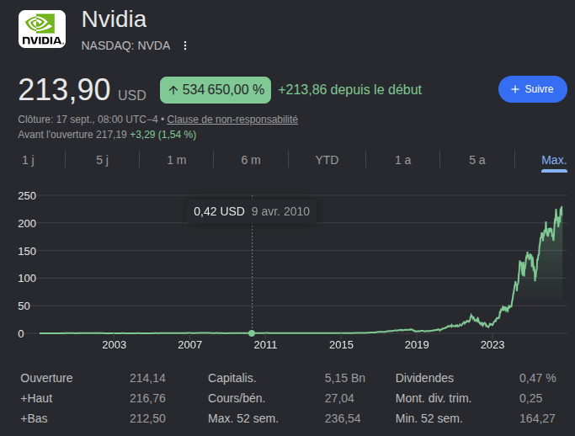Open the three-dot options menu beside NVDA
This screenshot has height=436, width=575.
pos(185,45)
